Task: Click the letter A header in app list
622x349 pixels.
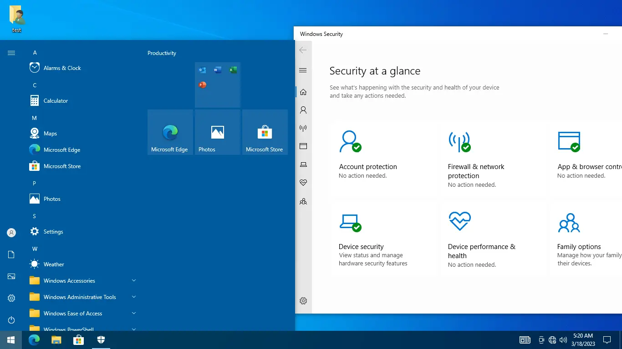Action: point(35,53)
